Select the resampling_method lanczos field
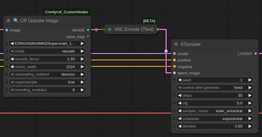262x137 pixels. point(47,74)
